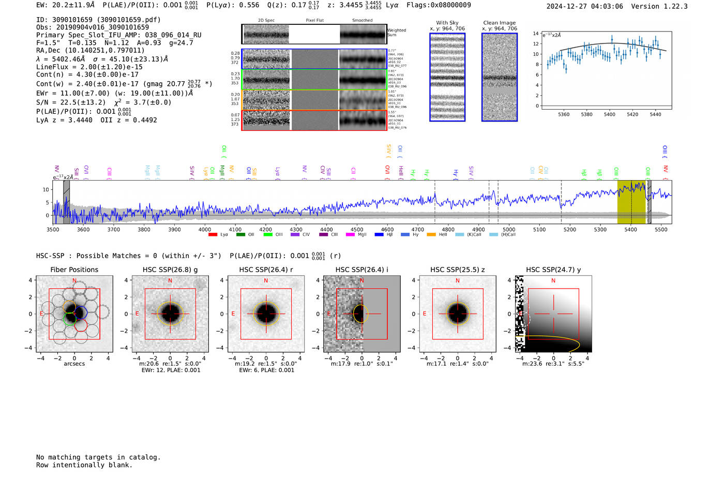
Task: Click the green-framed 2D fiber spectrum row
Action: tap(314, 80)
